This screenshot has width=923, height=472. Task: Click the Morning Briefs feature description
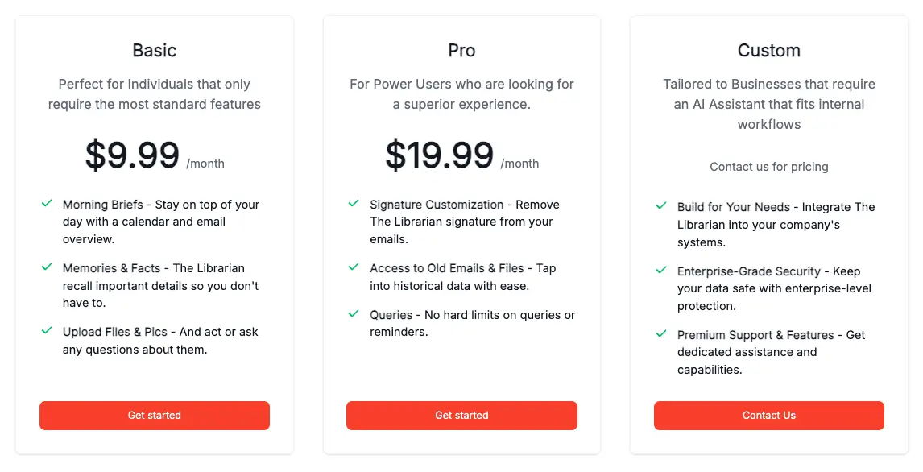point(160,222)
